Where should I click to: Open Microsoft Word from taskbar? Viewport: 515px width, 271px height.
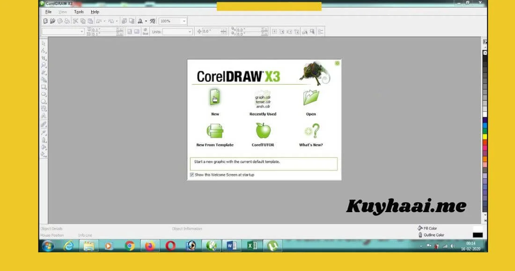click(232, 246)
